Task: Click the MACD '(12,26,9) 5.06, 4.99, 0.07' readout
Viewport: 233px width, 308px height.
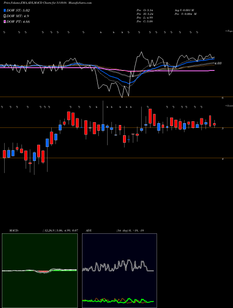Action: coord(60,230)
